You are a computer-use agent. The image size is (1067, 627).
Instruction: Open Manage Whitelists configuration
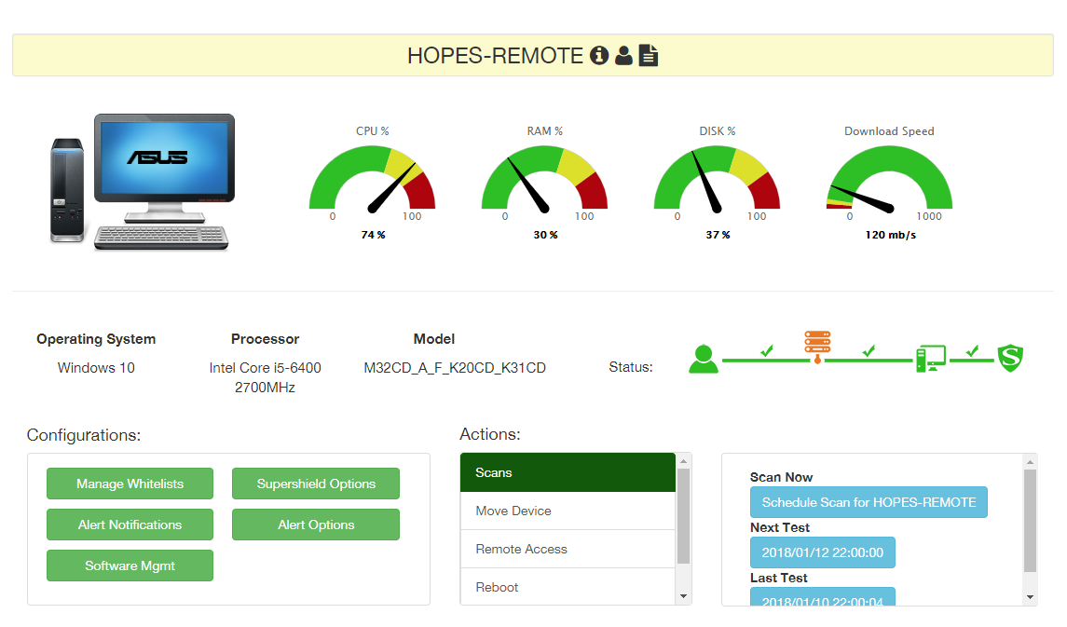[x=130, y=484]
